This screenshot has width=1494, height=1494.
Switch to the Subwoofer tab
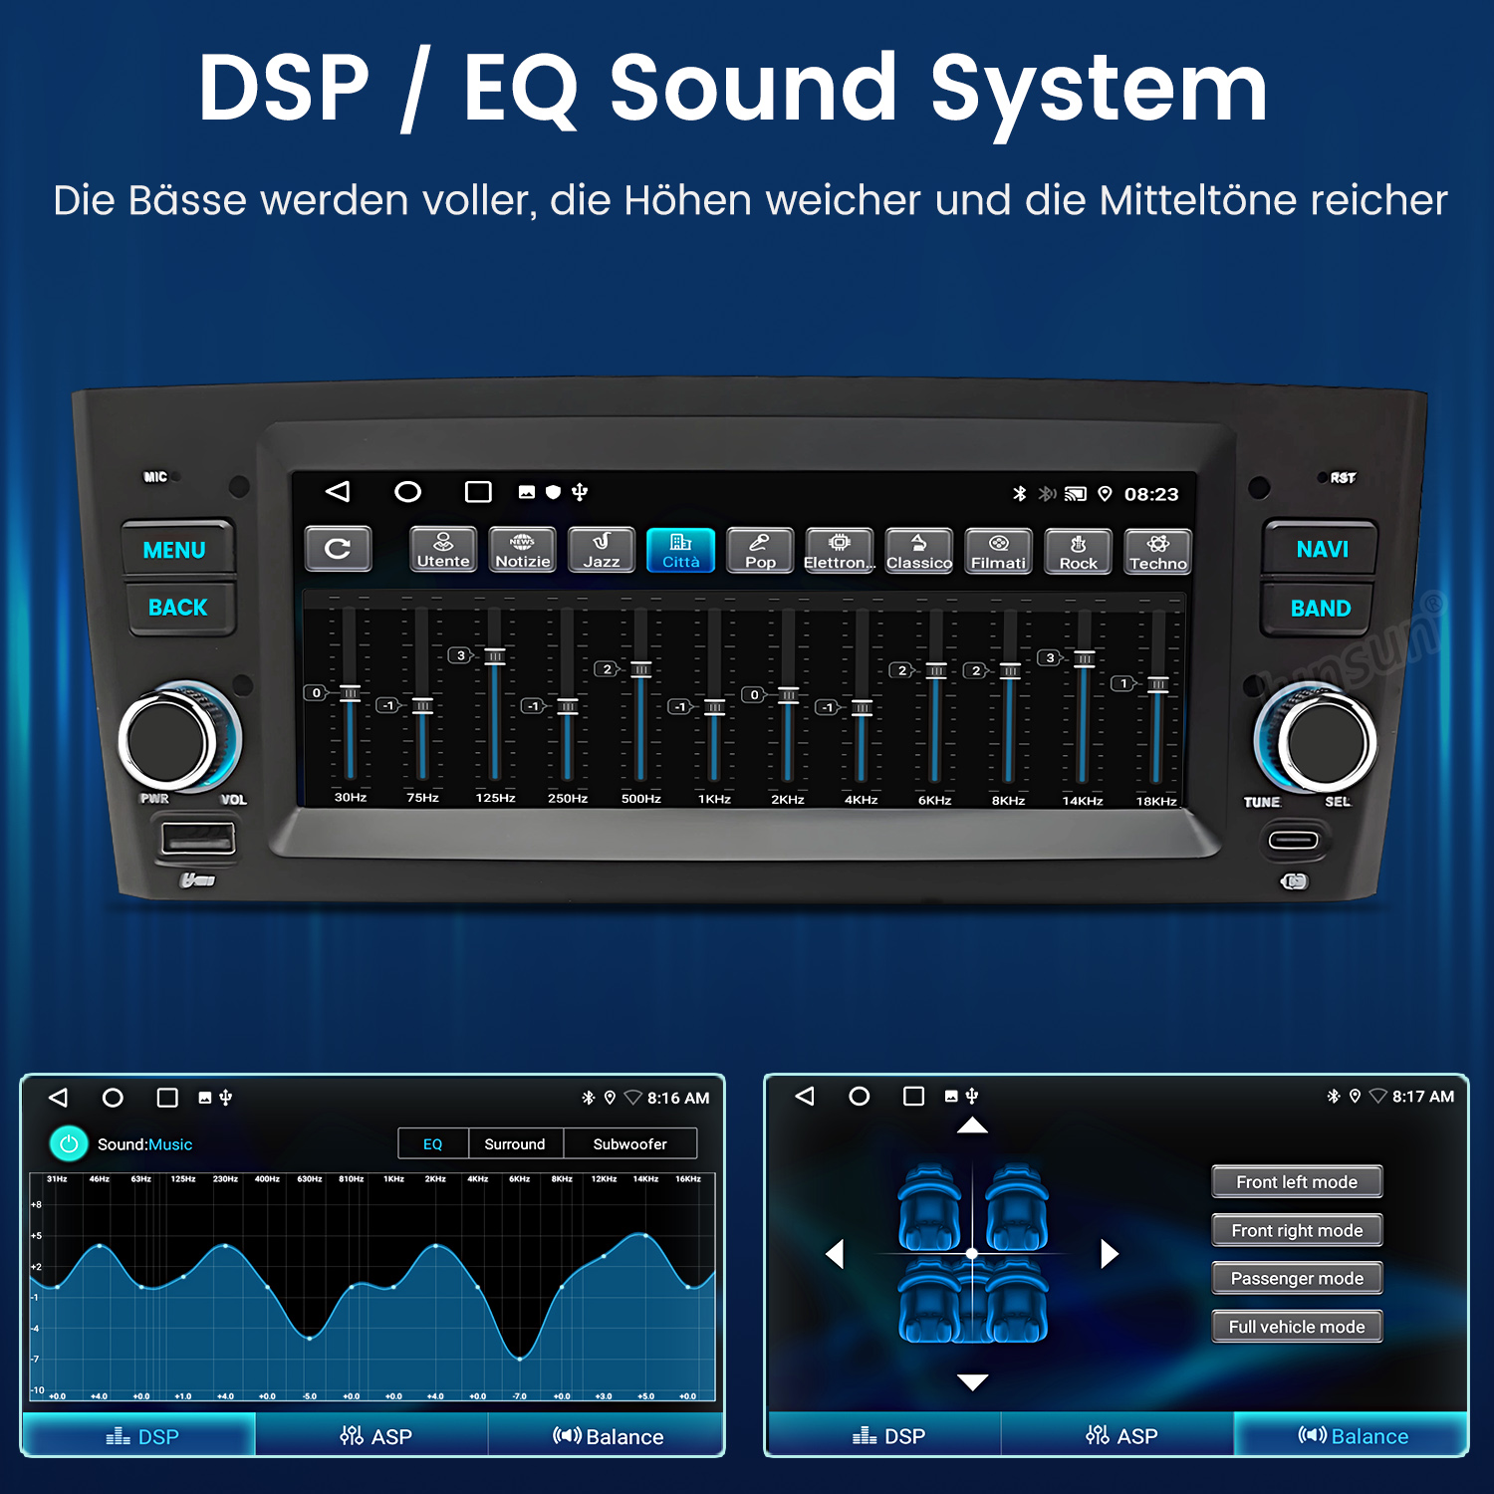(x=630, y=1143)
